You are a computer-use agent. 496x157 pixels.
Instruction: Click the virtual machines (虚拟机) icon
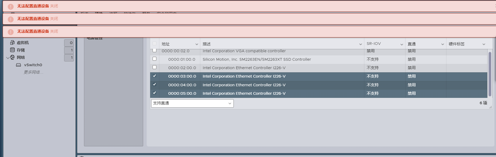(12, 42)
